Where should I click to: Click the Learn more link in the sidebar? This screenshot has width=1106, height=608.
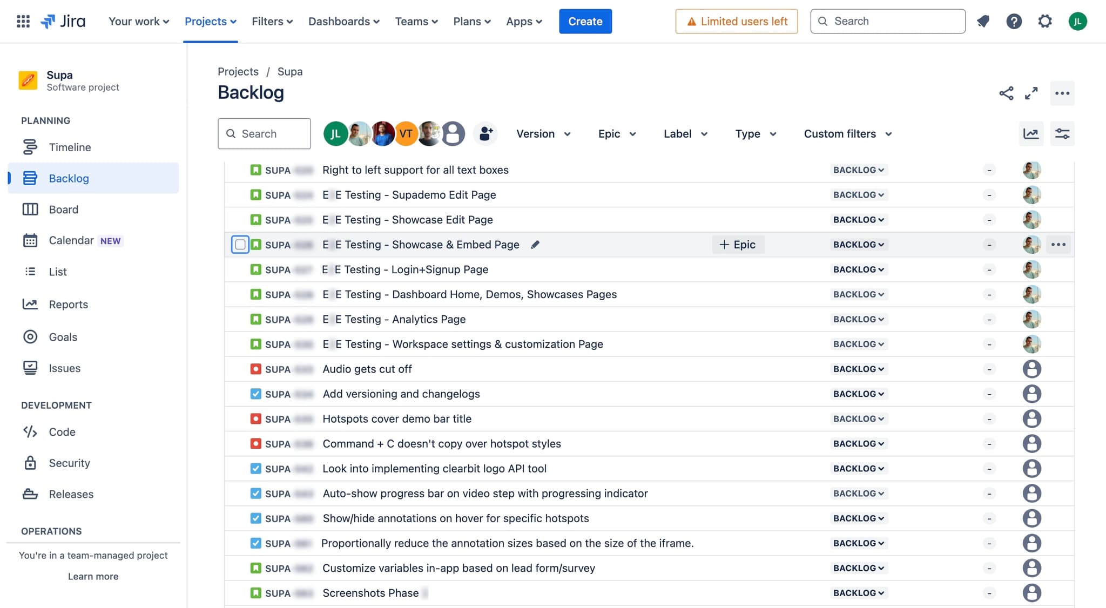[x=93, y=576]
